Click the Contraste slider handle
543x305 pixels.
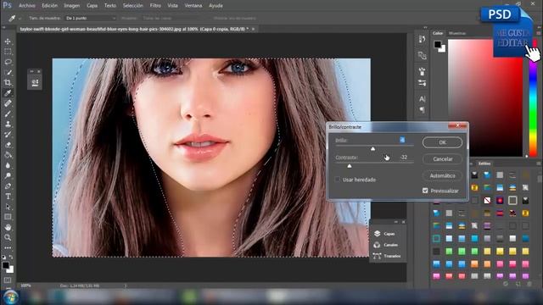[350, 166]
